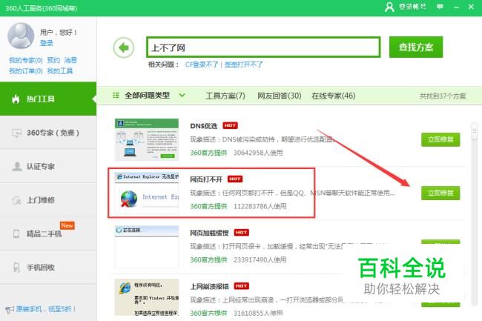This screenshot has height=321, width=482.
Task: Switch to 网友回答(30) tab
Action: click(x=279, y=96)
